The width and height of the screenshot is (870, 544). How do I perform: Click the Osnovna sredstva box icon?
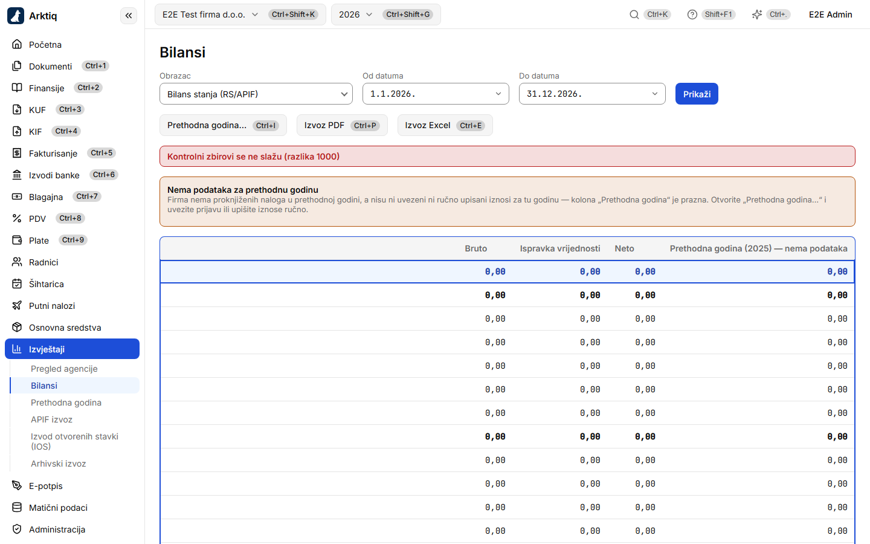click(17, 327)
